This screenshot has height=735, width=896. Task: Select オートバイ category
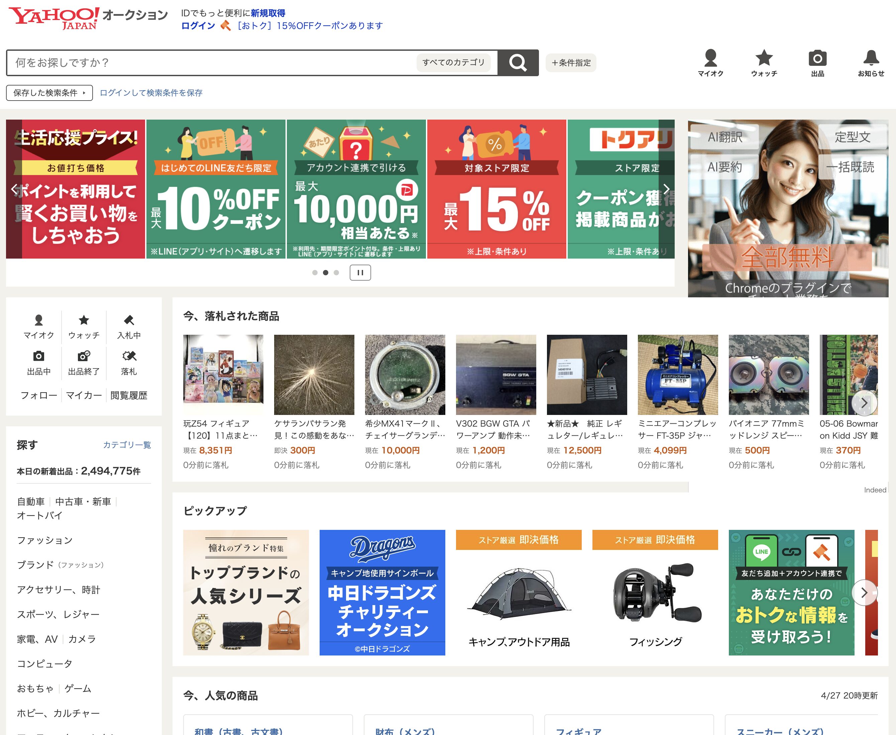coord(39,515)
